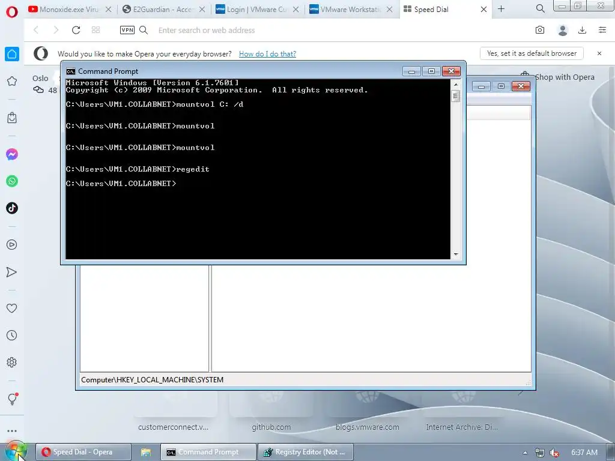Switch to Registry Editor taskbar button
Viewport: 615px width, 461px height.
click(x=305, y=452)
